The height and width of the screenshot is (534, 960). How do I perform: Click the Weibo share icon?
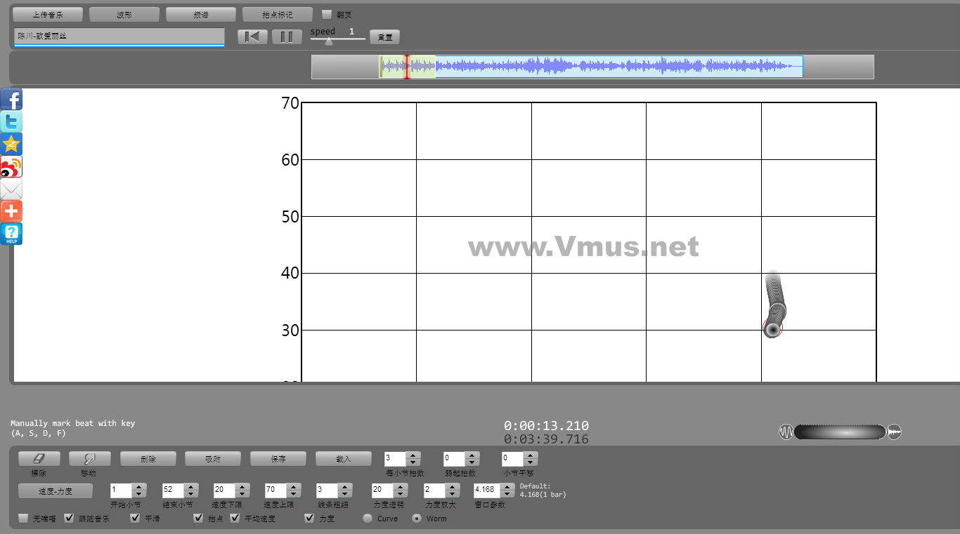tap(11, 167)
